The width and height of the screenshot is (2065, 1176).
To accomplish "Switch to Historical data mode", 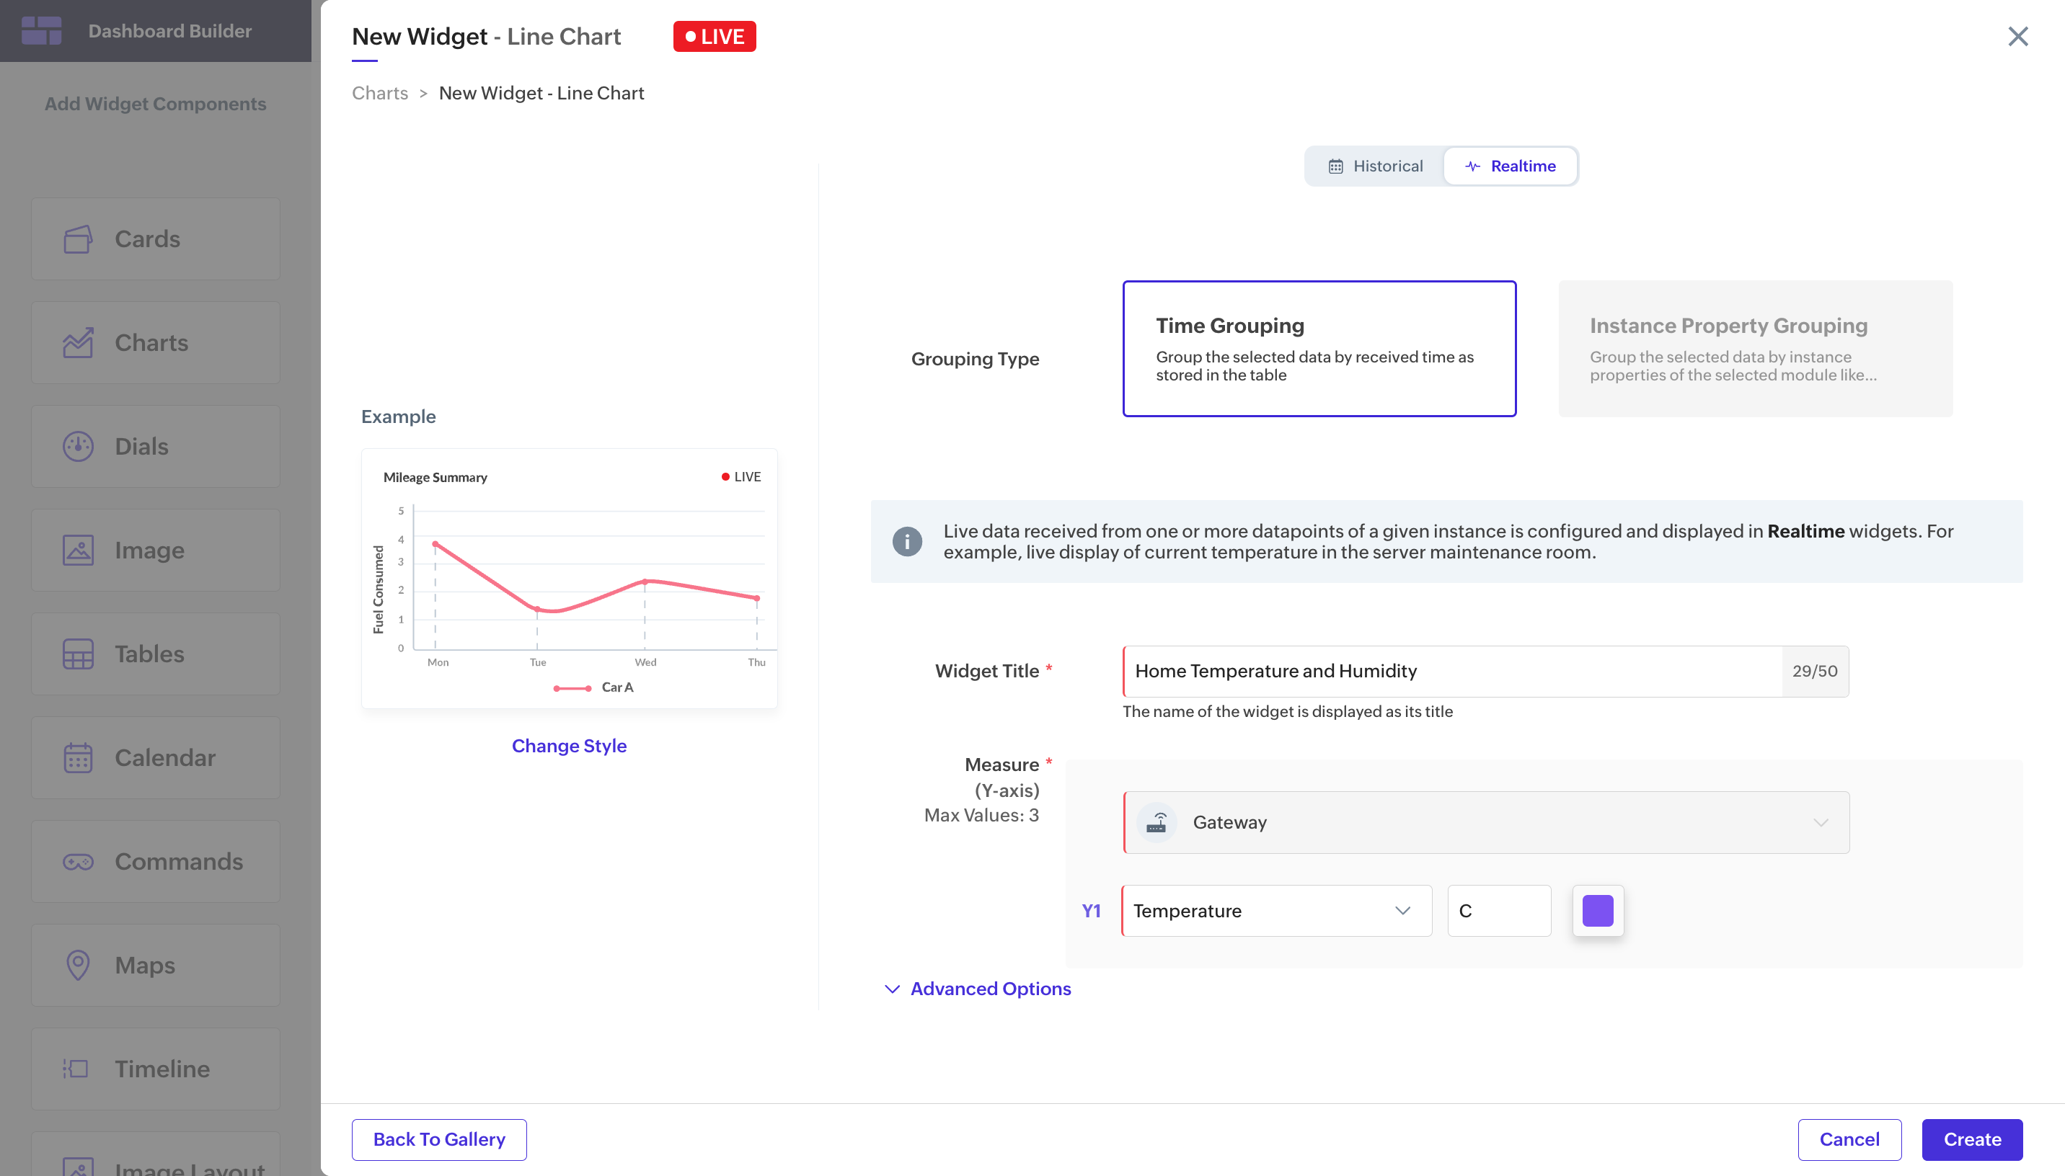I will point(1375,166).
